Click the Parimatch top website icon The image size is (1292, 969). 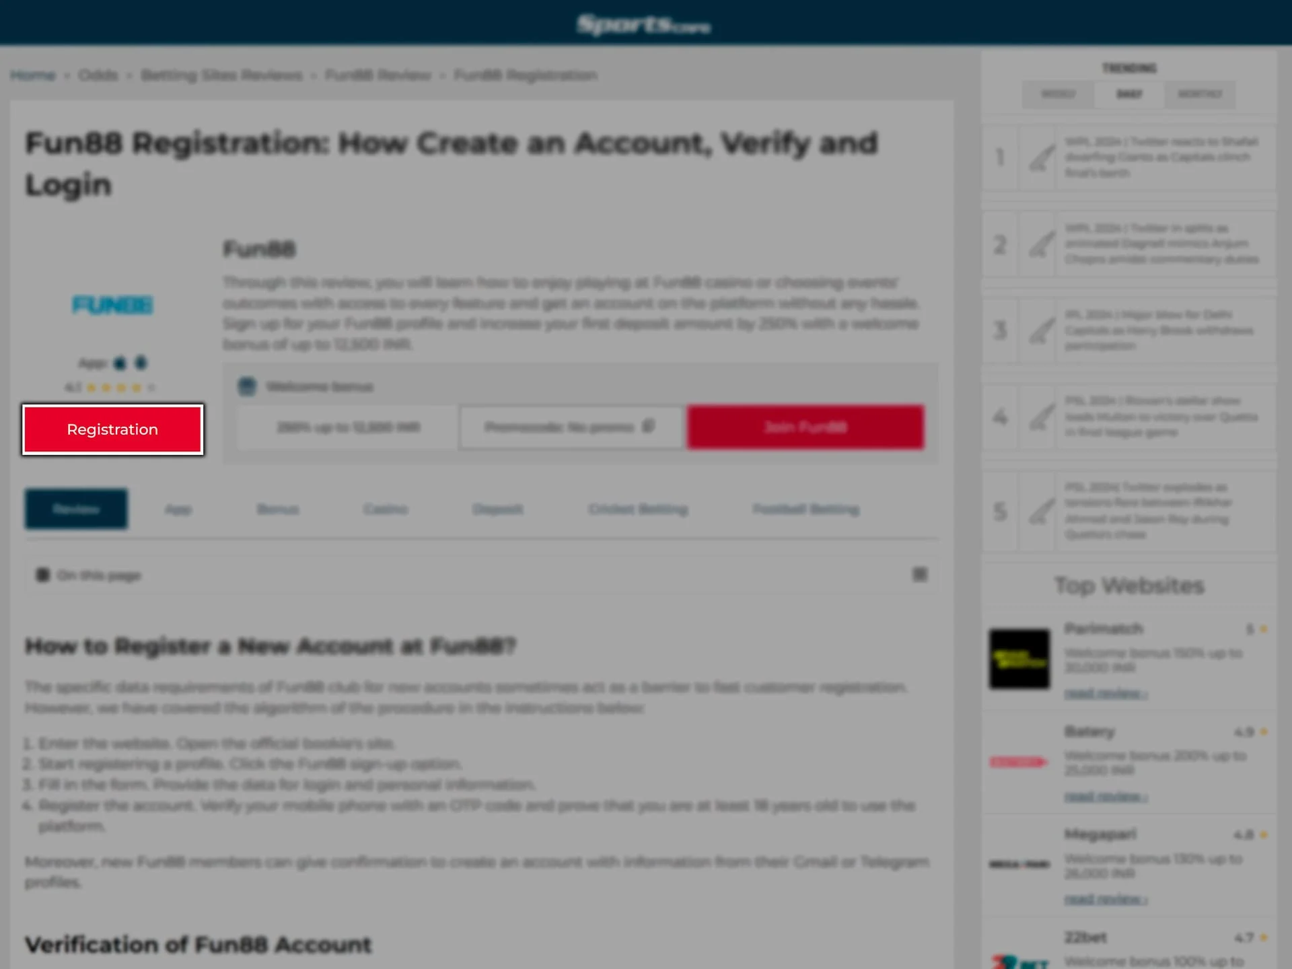coord(1019,657)
